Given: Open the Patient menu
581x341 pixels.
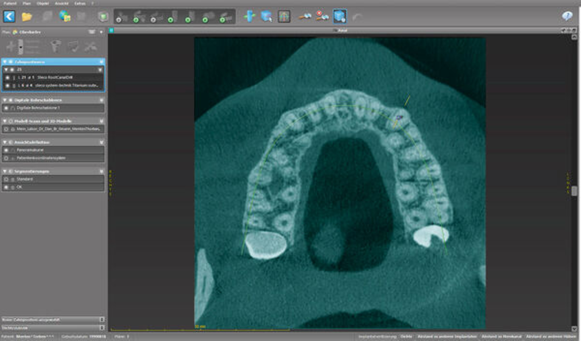Looking at the screenshot, I should 10,3.
